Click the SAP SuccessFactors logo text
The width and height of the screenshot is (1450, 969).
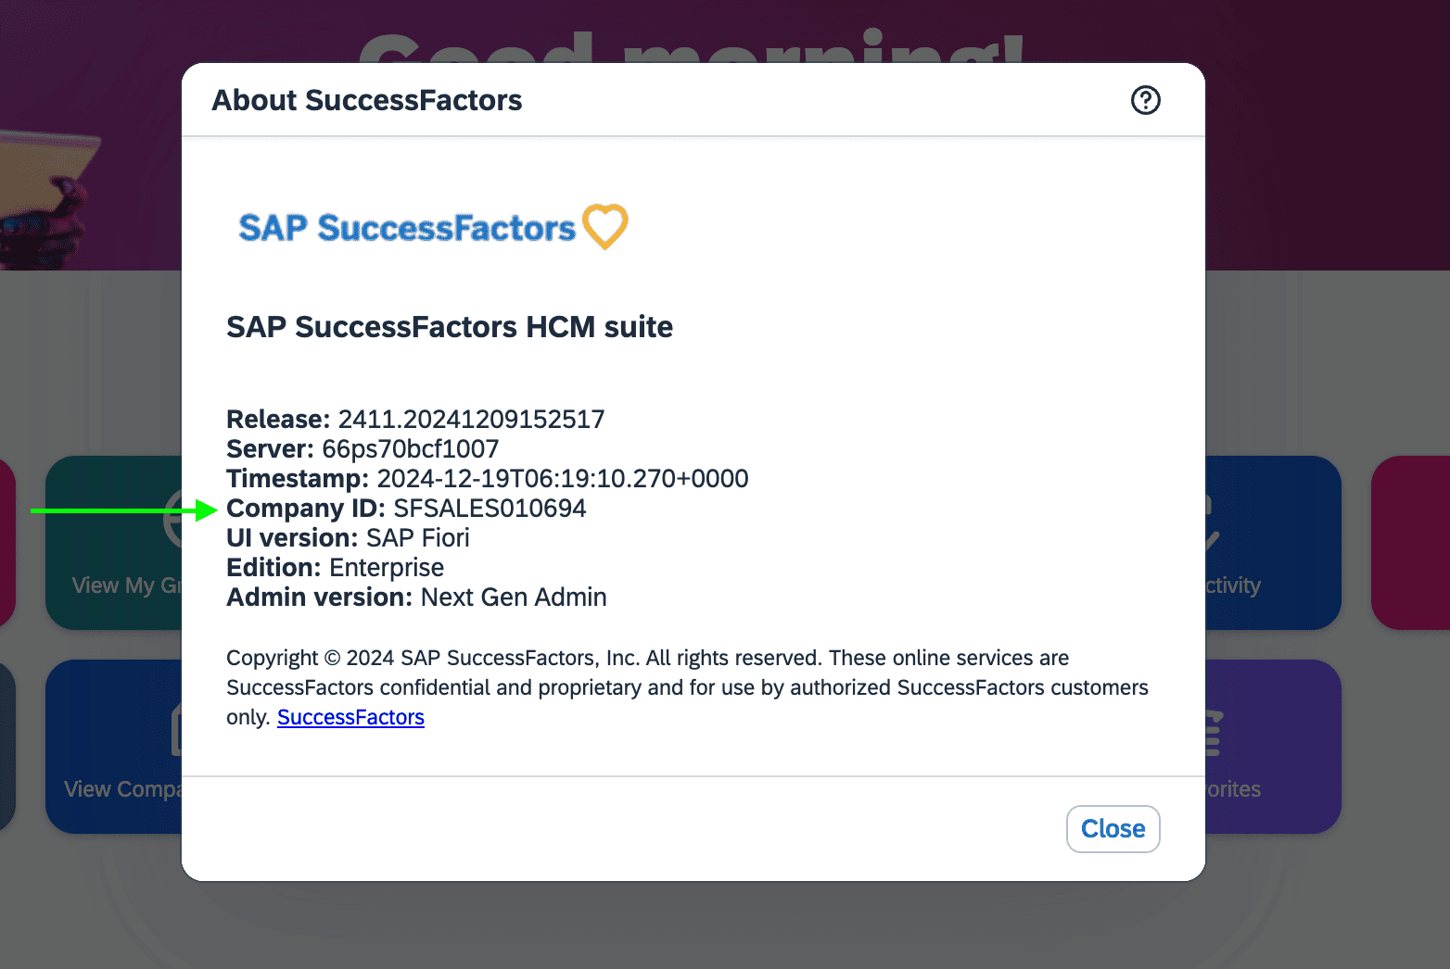pos(407,228)
